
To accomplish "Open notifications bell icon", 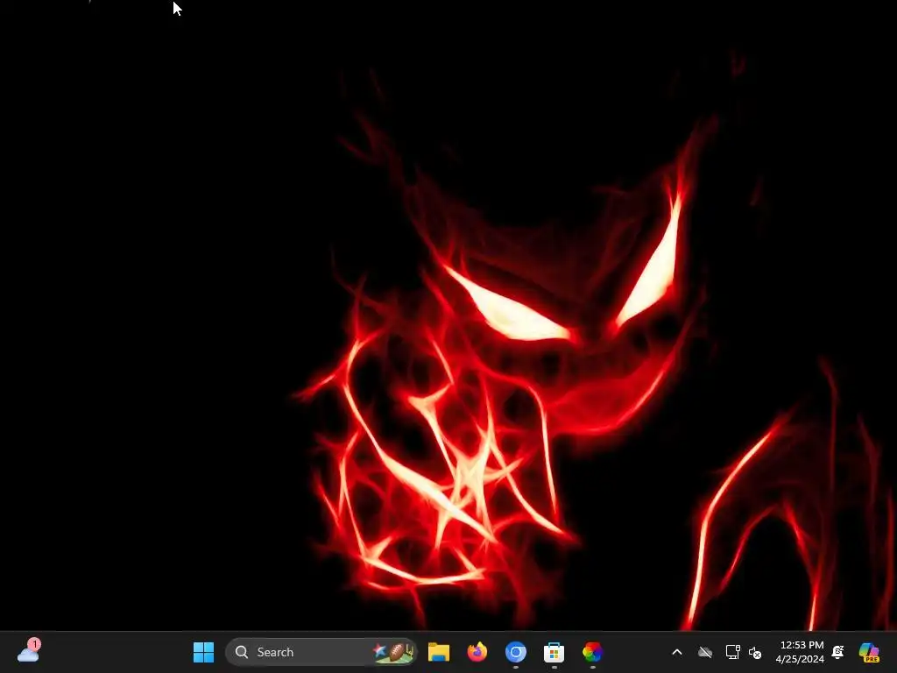I will pyautogui.click(x=838, y=652).
